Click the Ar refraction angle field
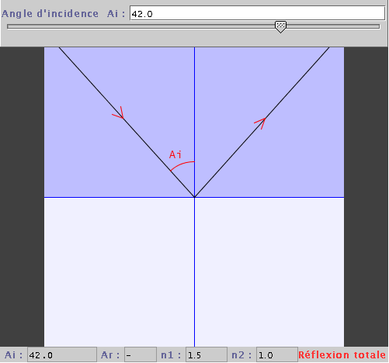The image size is (389, 363). (x=141, y=354)
